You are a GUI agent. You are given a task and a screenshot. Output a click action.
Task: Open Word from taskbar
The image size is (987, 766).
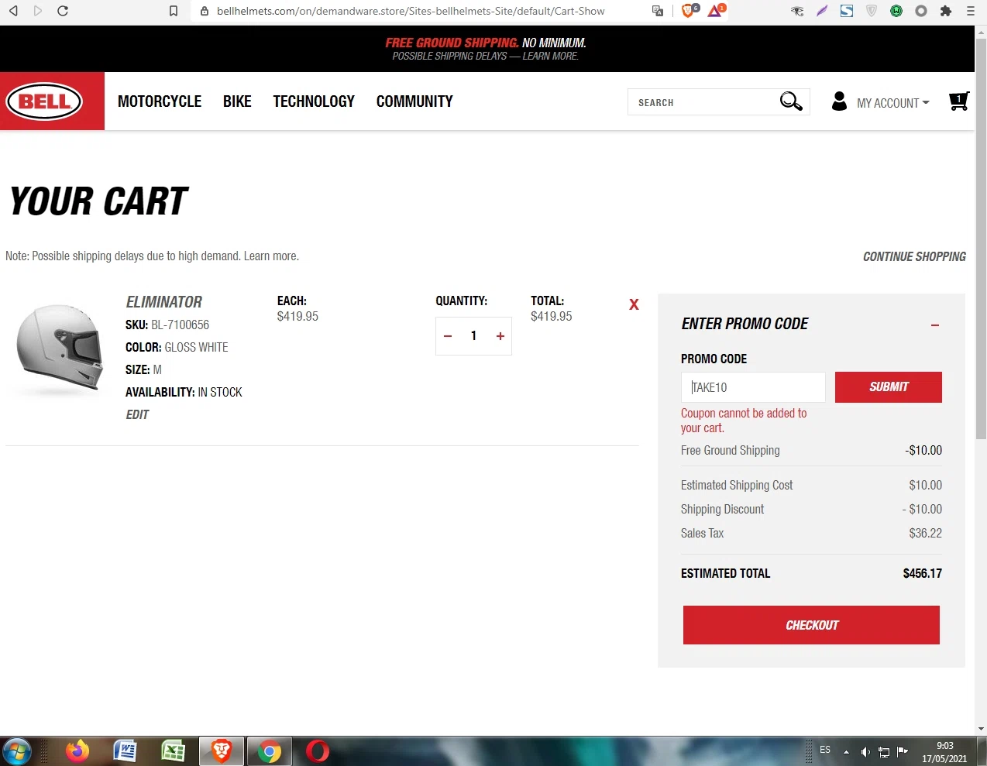(125, 751)
